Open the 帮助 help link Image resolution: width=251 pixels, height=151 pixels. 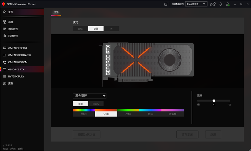click(5, 149)
